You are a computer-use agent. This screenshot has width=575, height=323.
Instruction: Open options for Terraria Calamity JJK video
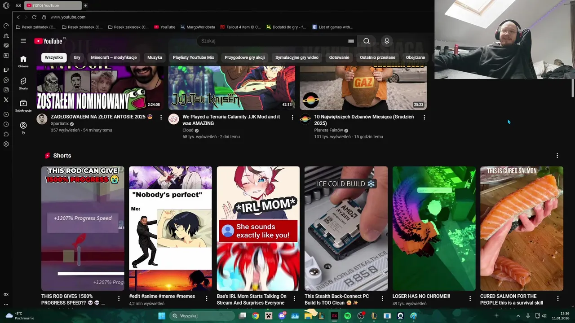[x=292, y=117]
